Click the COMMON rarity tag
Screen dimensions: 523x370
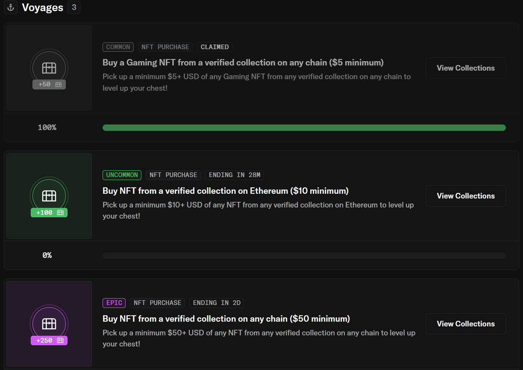coord(118,47)
